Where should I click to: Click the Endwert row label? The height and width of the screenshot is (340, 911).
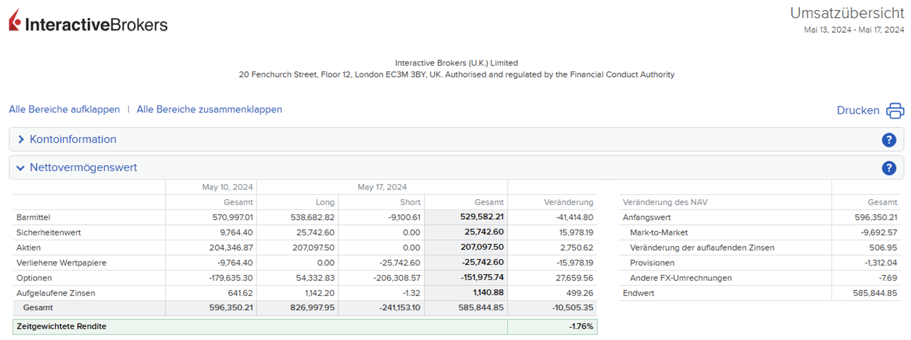click(638, 293)
